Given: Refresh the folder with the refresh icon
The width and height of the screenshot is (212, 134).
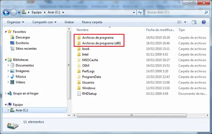Looking at the screenshot, I should click(x=140, y=12).
